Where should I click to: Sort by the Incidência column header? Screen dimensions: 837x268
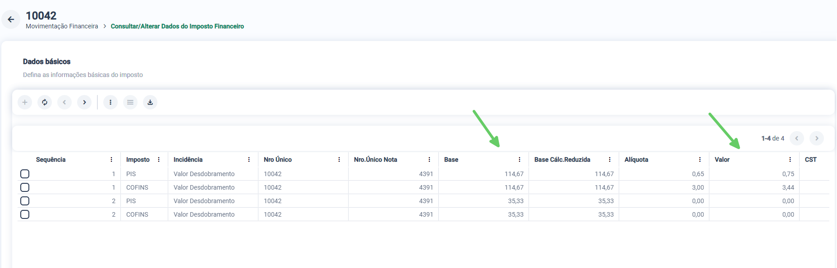[x=188, y=159]
